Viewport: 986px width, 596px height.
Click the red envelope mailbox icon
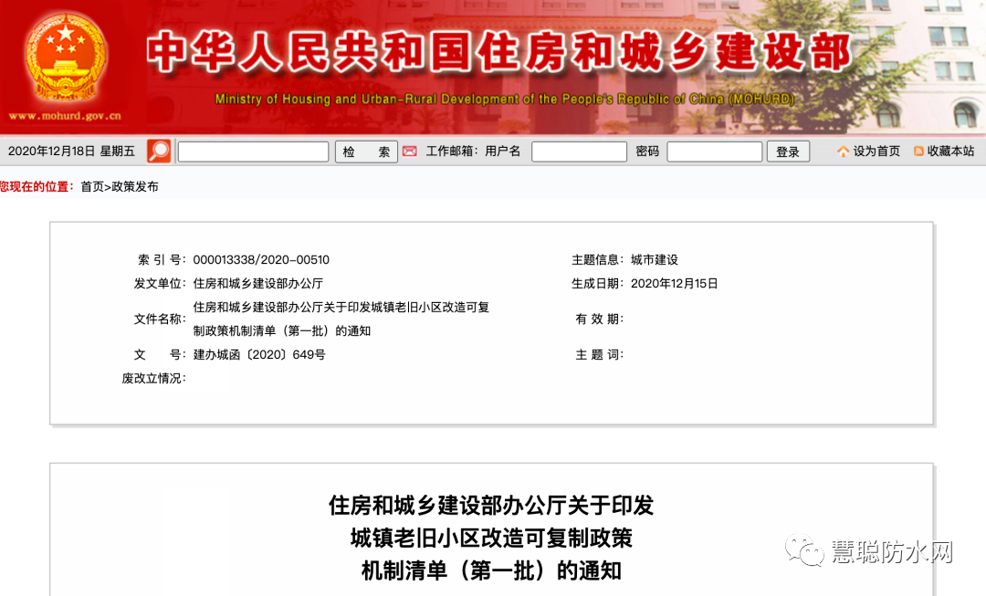point(409,152)
